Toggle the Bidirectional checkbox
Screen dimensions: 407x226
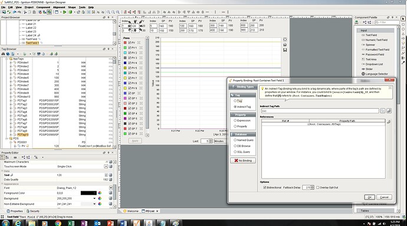tap(265, 187)
